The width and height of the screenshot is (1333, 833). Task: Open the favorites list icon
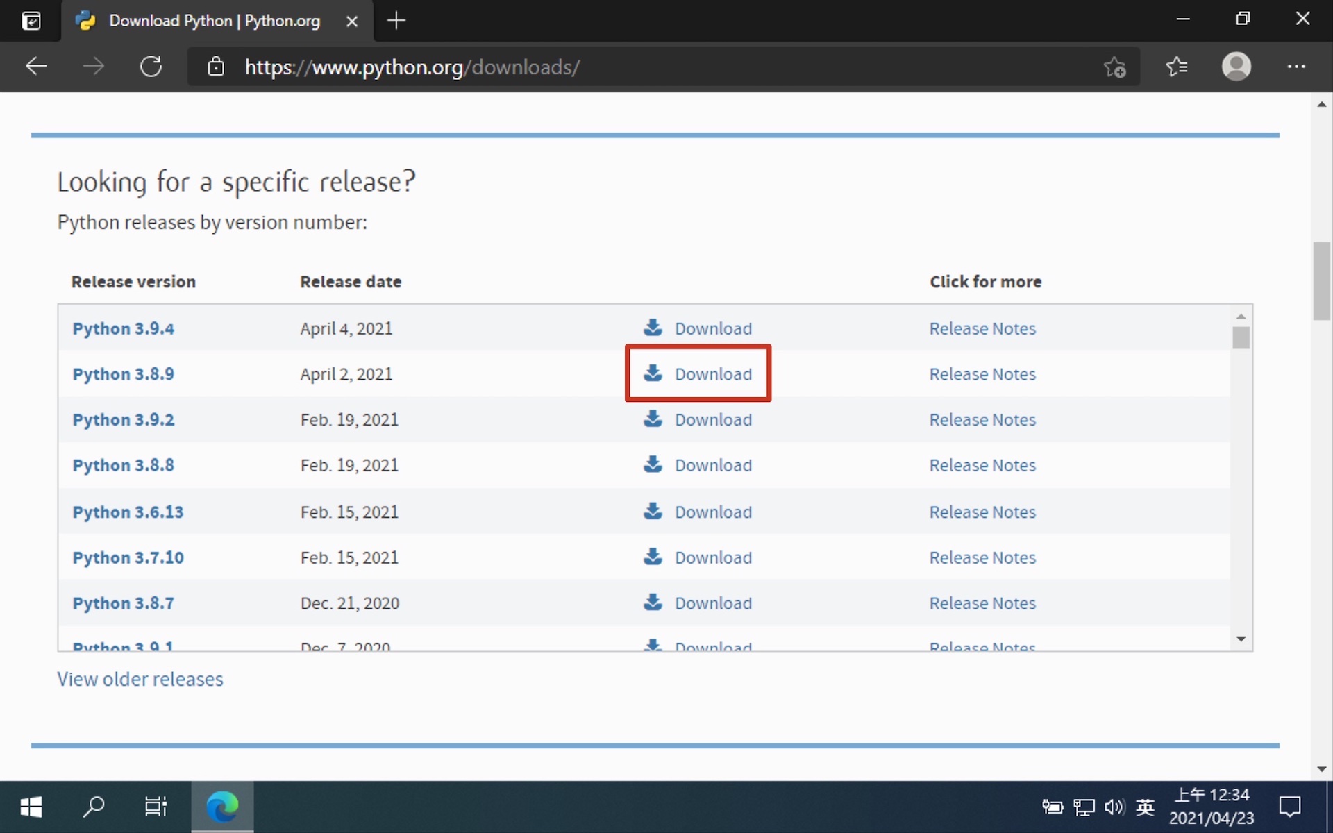(1177, 67)
